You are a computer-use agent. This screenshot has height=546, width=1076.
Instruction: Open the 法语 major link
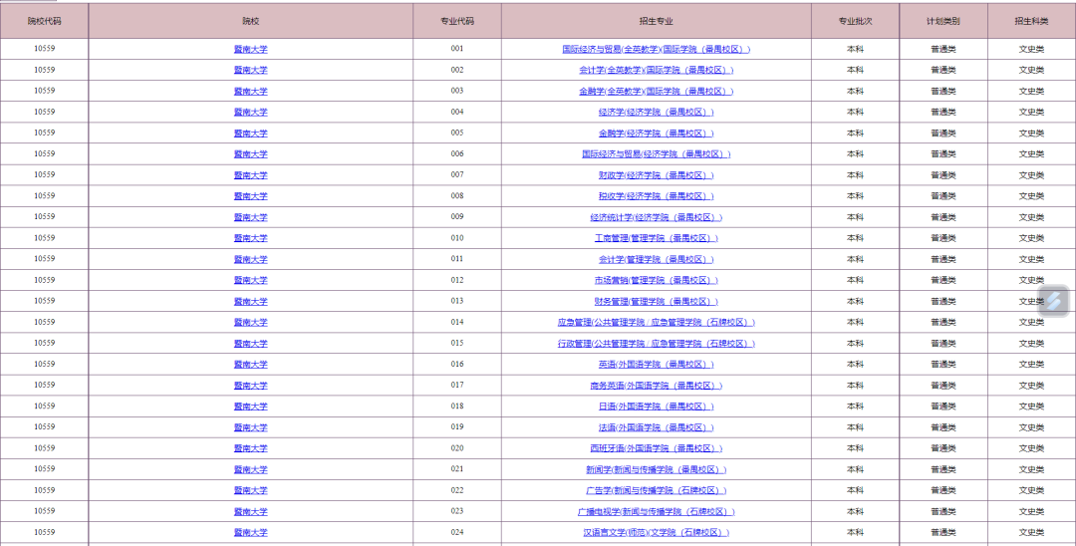(x=656, y=427)
